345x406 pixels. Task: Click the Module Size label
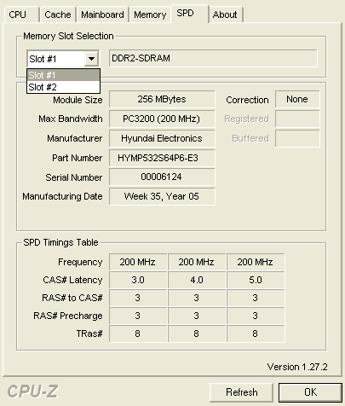coord(78,100)
